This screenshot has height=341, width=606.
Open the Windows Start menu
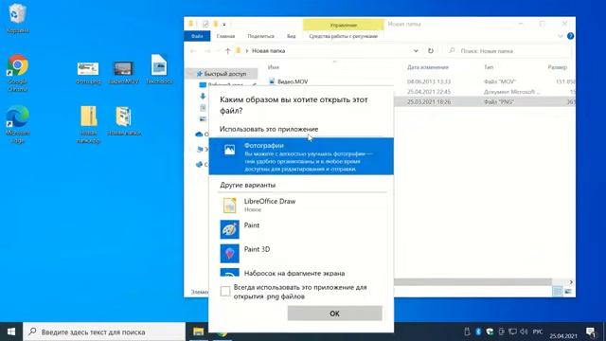tap(11, 332)
